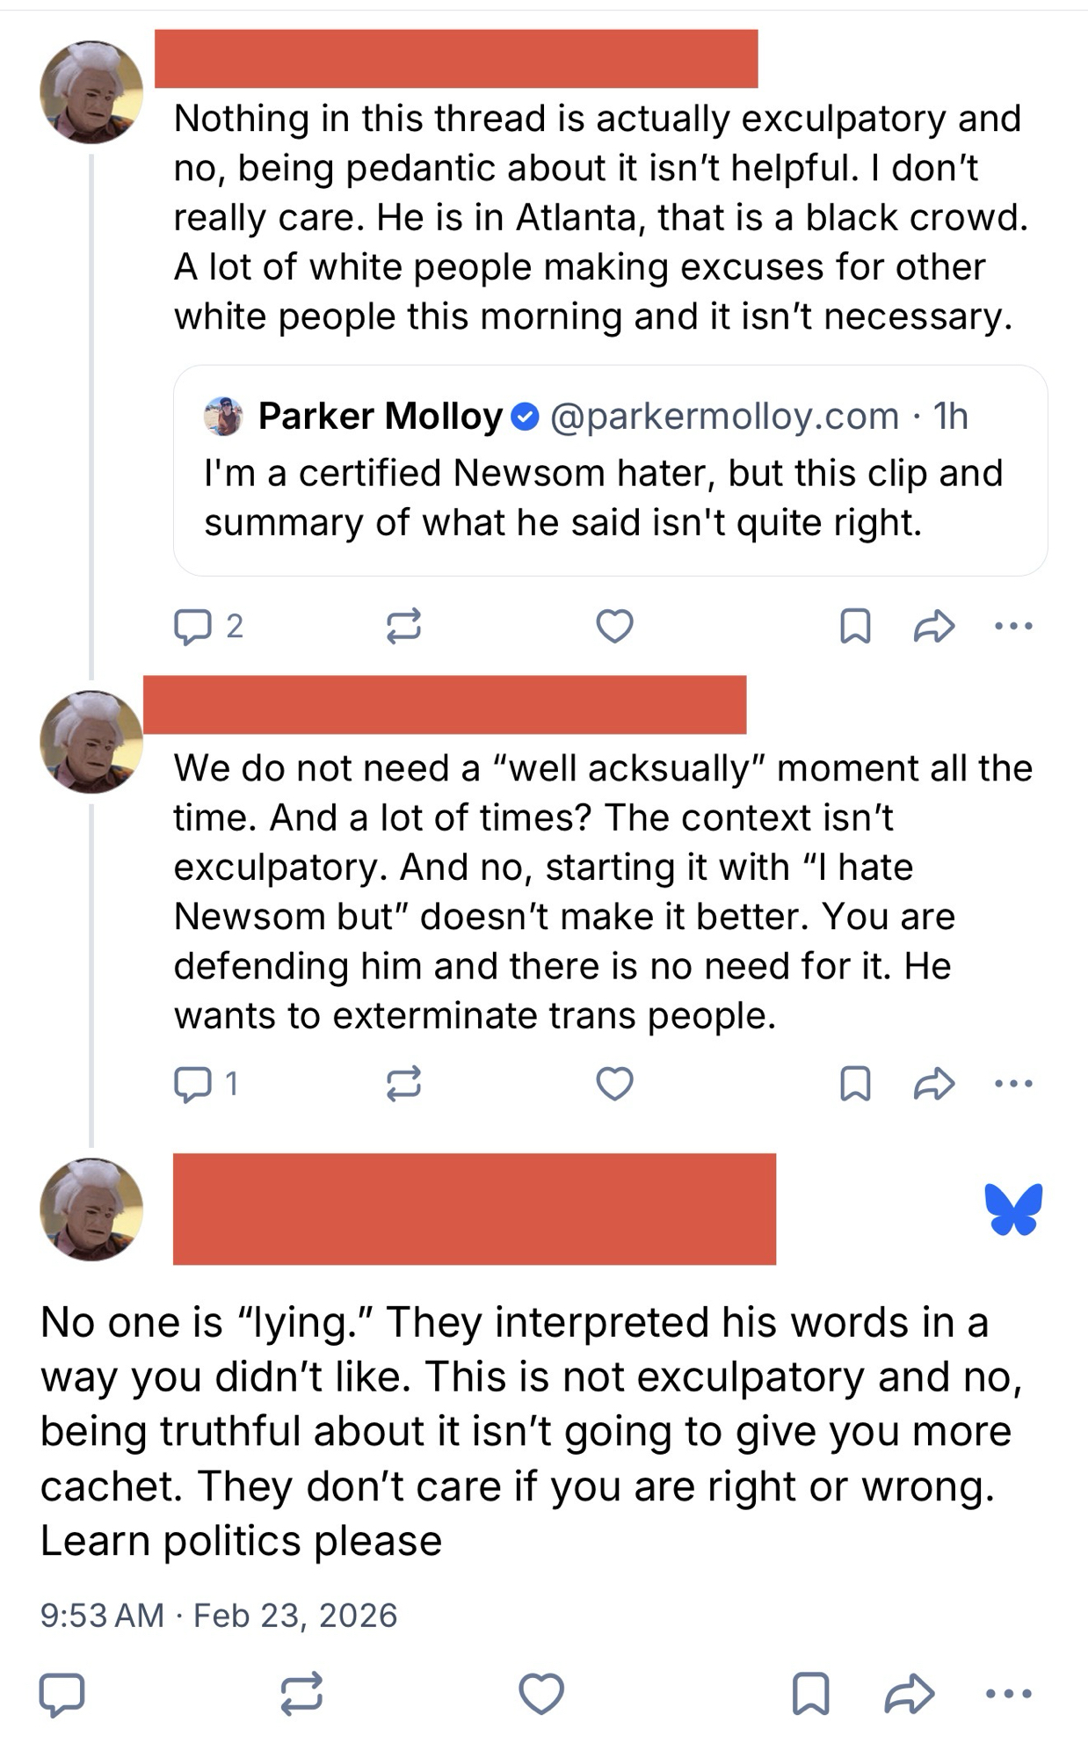Open the @parkermolloy.com handle link

click(x=724, y=417)
